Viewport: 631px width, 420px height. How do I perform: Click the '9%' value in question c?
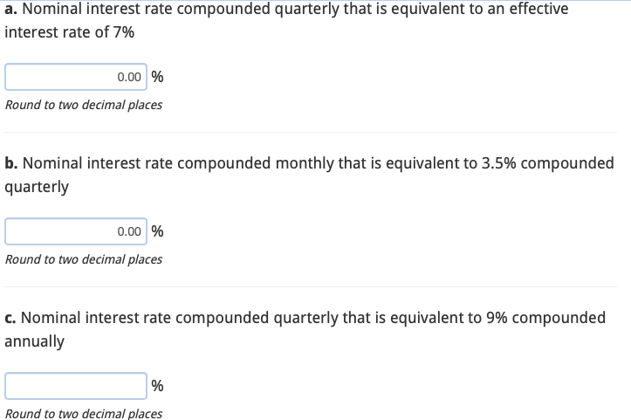click(x=497, y=318)
